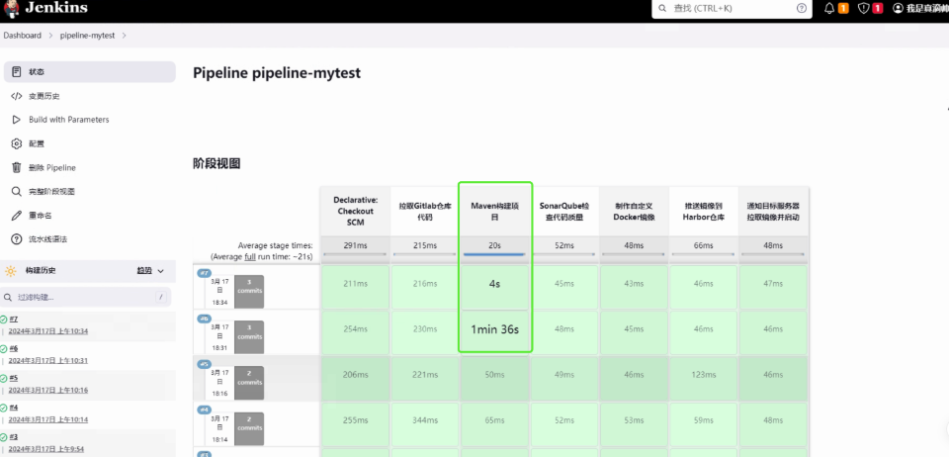
Task: Click the 流水线语法 help icon
Action: pos(17,239)
